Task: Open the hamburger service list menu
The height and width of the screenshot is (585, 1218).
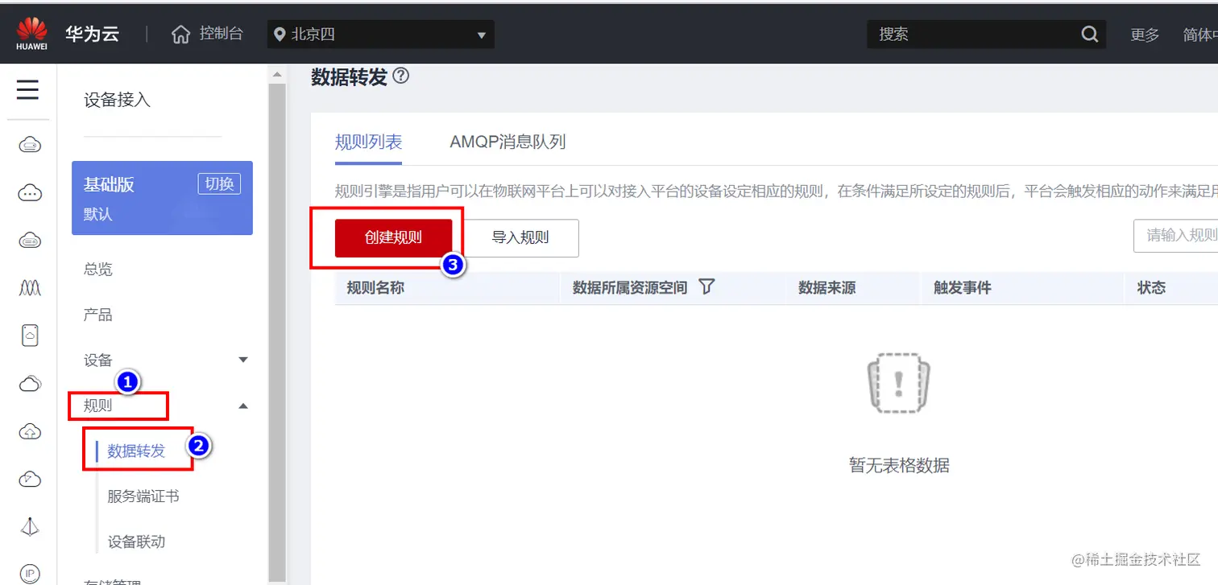Action: click(x=28, y=89)
